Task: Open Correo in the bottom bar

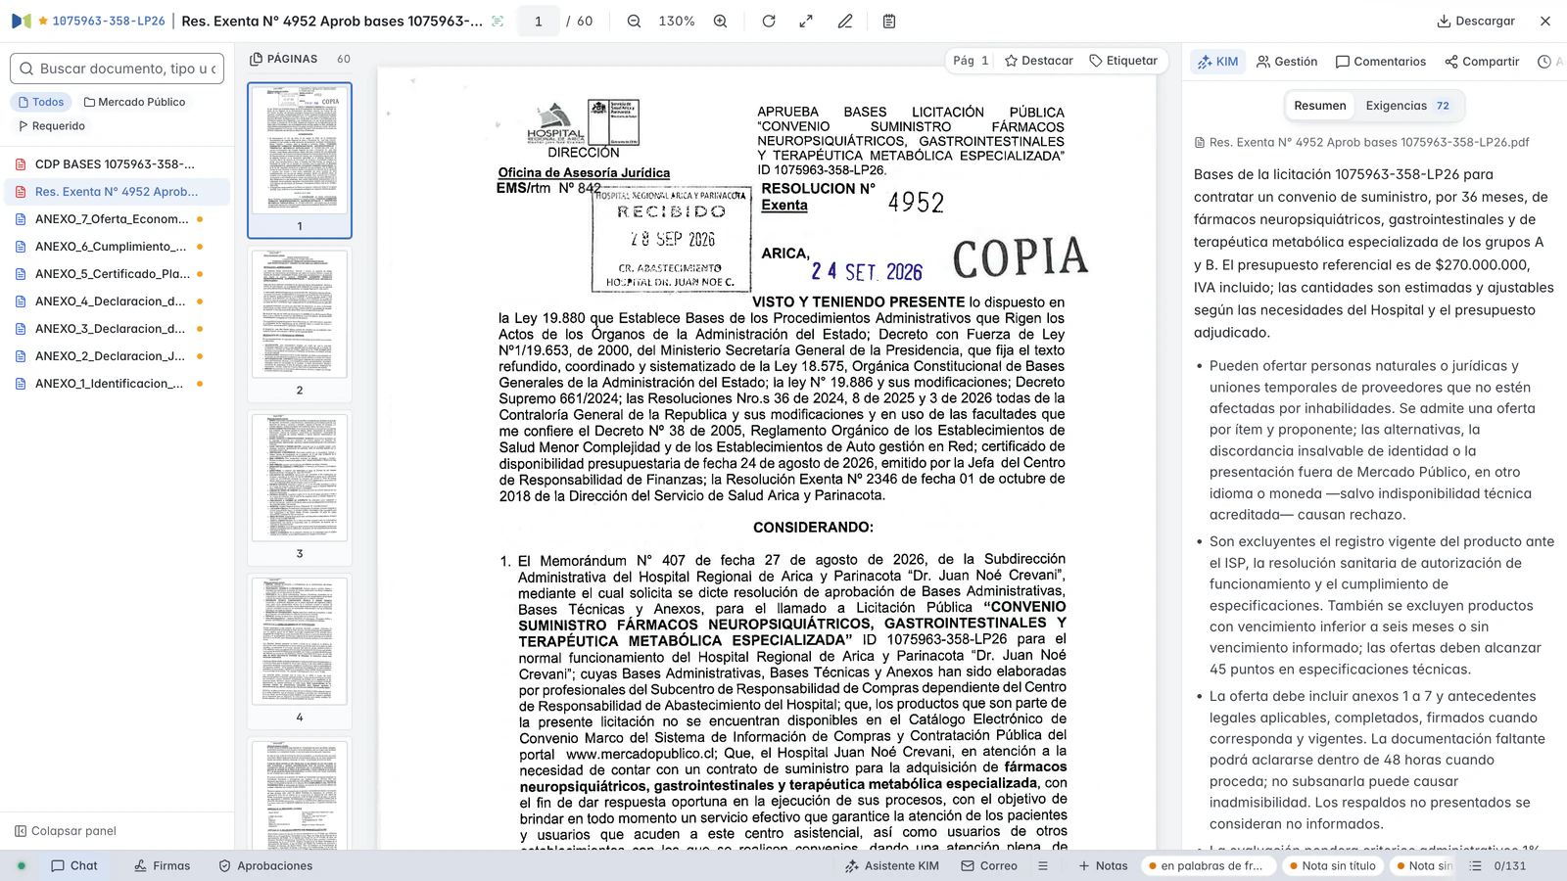Action: 989,865
